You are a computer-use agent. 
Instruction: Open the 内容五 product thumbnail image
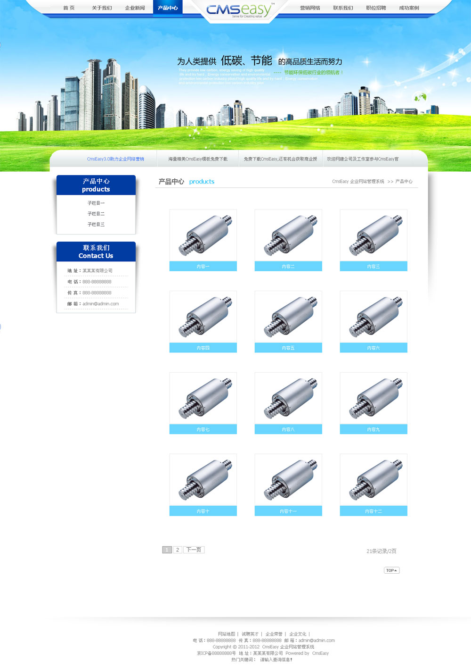(x=288, y=317)
